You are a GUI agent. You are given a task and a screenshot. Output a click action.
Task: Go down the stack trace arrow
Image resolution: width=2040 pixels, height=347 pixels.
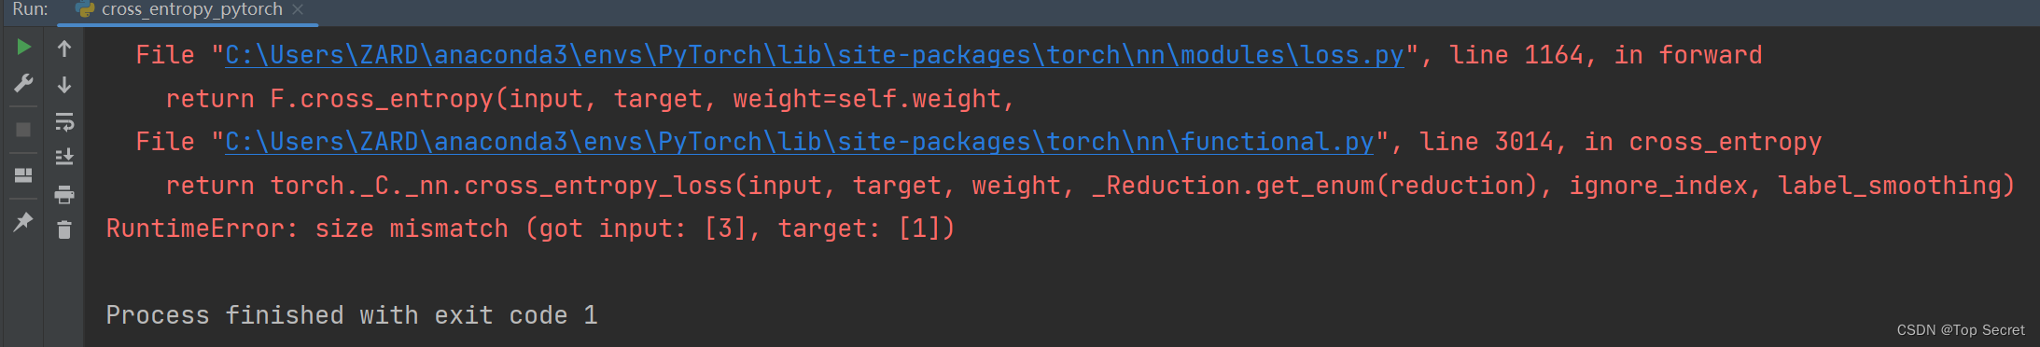pyautogui.click(x=64, y=85)
